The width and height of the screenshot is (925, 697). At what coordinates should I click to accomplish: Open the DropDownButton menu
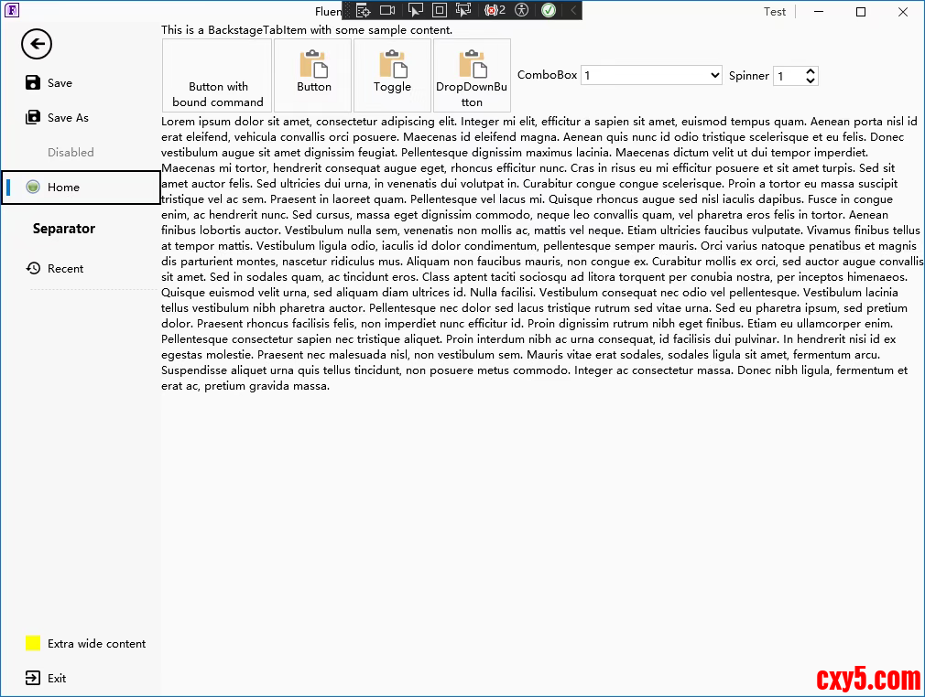pos(472,74)
